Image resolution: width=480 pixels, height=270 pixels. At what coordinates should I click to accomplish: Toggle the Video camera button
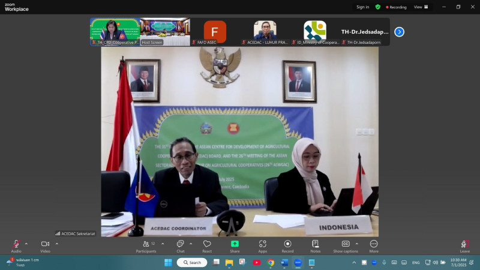46,246
